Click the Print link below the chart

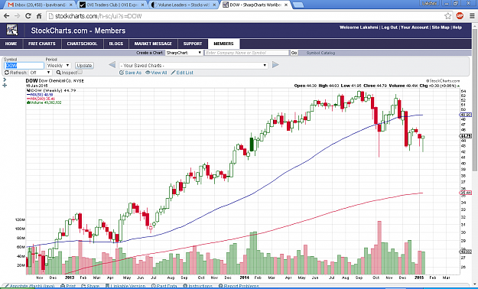(68, 286)
